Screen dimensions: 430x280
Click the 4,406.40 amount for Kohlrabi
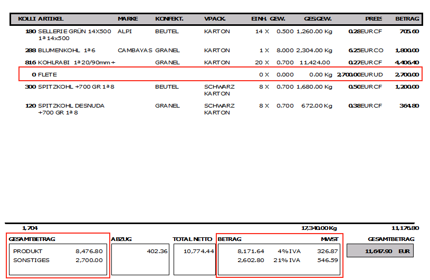tap(407, 63)
